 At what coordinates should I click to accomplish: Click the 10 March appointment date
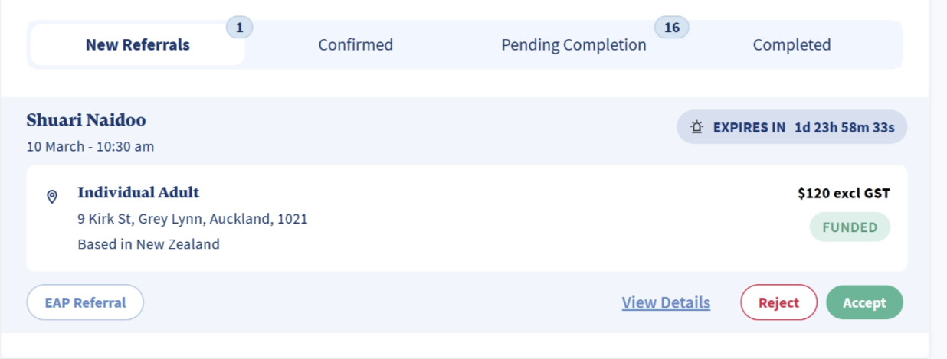(x=90, y=146)
